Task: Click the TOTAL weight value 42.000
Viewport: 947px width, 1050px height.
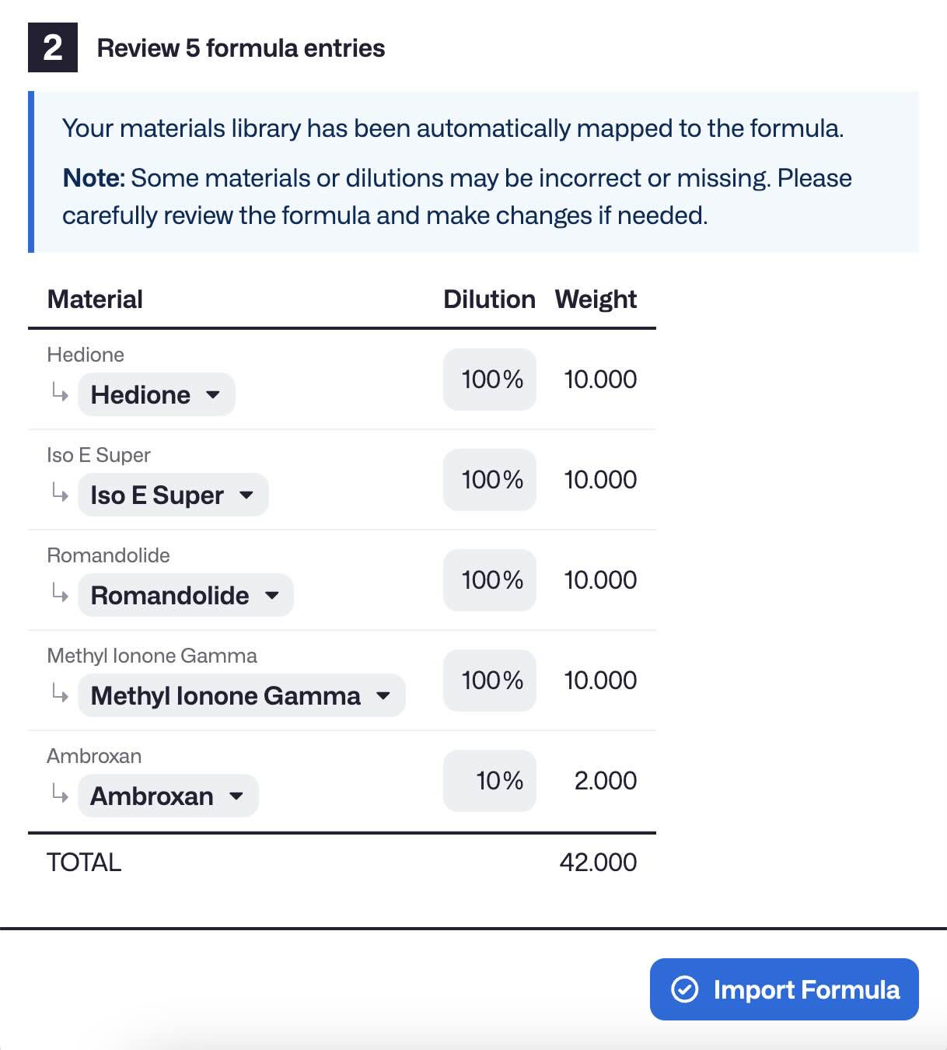Action: [599, 862]
